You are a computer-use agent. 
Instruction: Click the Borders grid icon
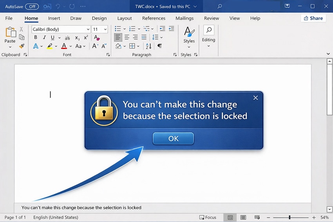(132, 46)
